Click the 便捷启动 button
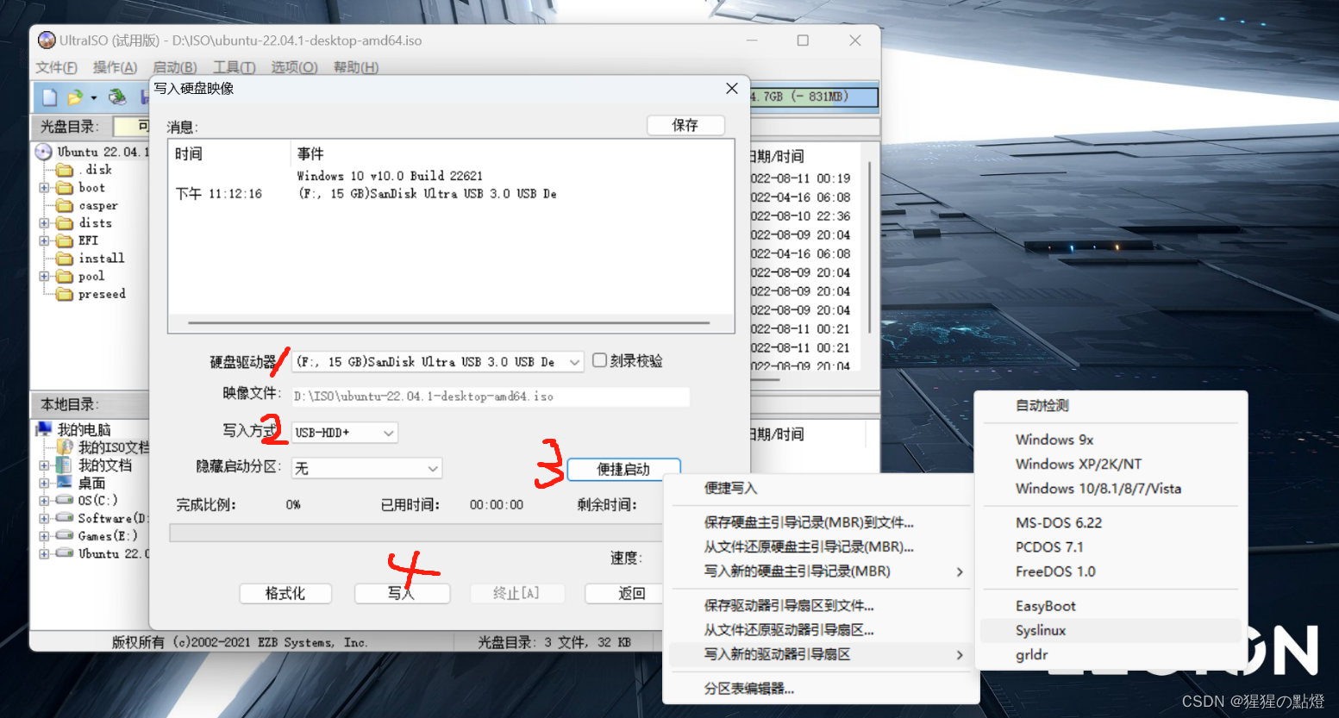Screen dimensions: 1339x718 pos(623,469)
